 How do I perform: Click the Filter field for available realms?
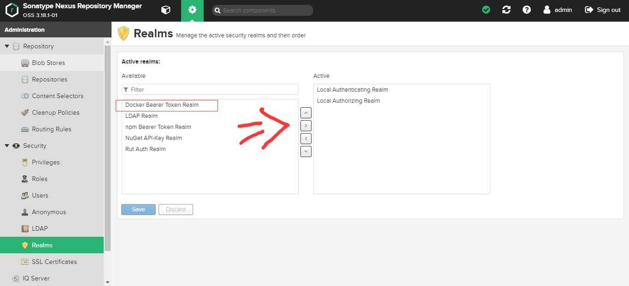coord(210,89)
